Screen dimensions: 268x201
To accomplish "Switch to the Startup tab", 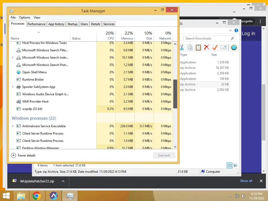I will point(72,24).
